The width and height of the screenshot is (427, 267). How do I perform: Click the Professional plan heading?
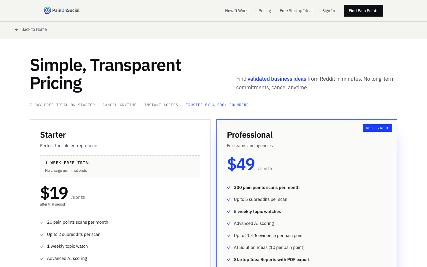(x=250, y=135)
